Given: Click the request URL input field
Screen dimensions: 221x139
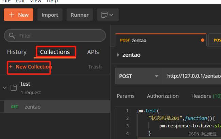Looking at the screenshot, I should tap(192, 76).
